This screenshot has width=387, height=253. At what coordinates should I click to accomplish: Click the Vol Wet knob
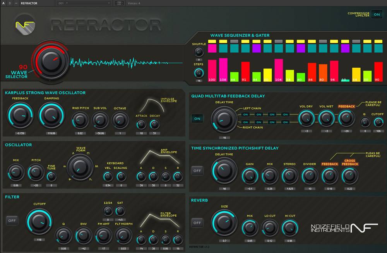point(326,119)
